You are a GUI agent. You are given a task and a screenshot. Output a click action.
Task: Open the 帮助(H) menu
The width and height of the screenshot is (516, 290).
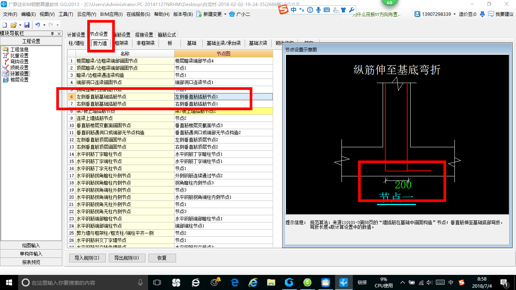point(162,14)
